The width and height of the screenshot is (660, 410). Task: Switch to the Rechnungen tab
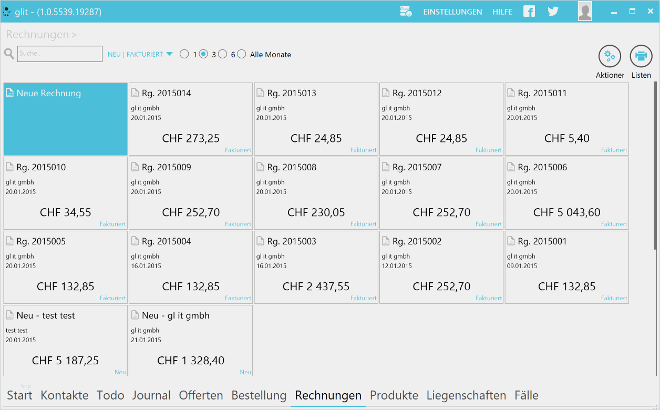coord(328,395)
